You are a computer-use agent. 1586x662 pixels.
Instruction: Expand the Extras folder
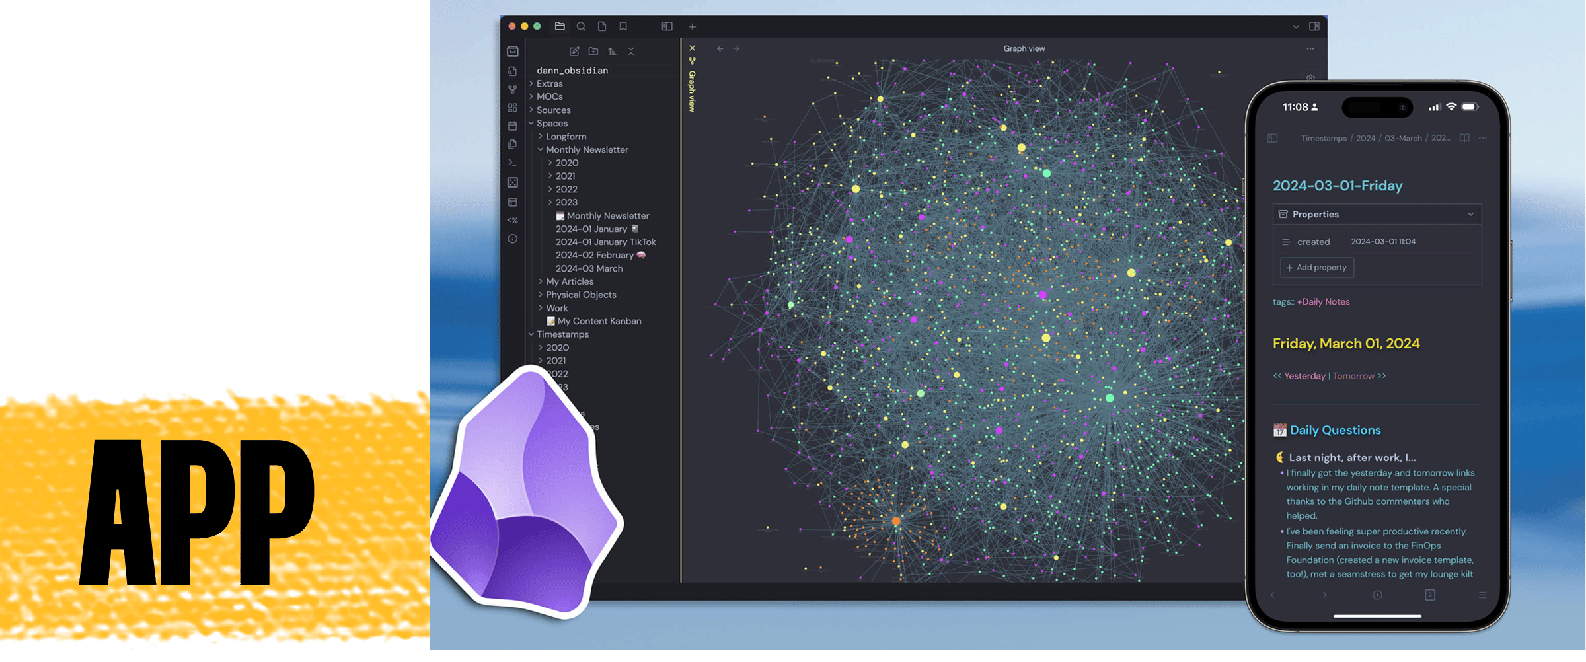coord(549,84)
